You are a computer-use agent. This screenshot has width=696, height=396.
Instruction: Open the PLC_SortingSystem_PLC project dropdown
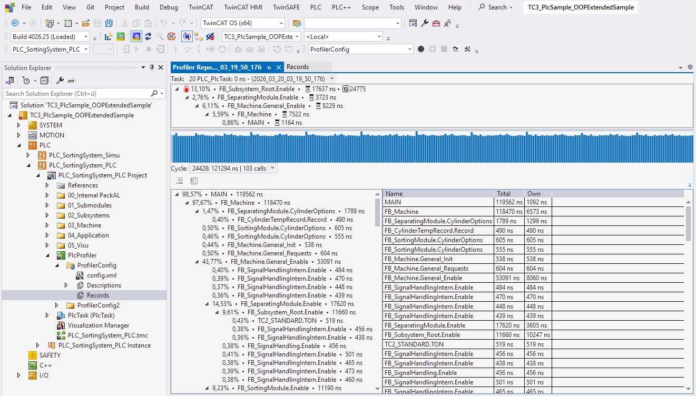point(85,49)
